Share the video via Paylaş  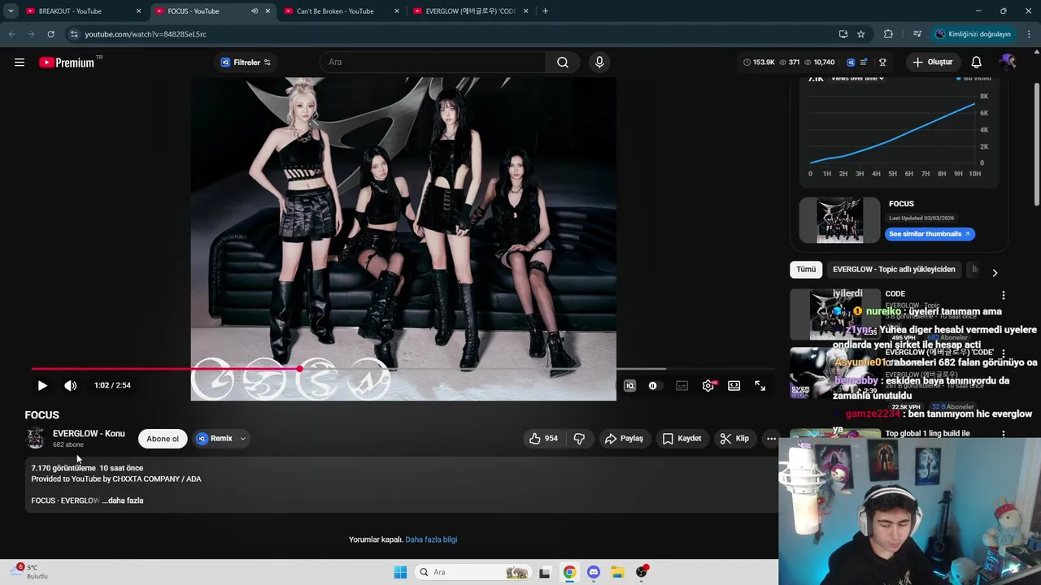coord(624,439)
